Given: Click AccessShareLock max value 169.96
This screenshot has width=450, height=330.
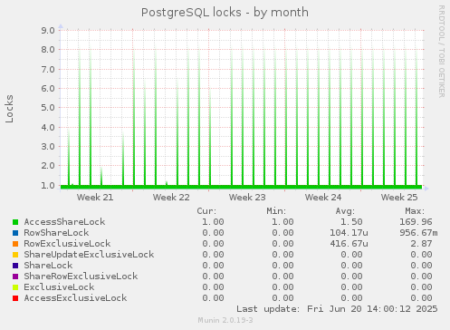Looking at the screenshot, I should pyautogui.click(x=416, y=222).
